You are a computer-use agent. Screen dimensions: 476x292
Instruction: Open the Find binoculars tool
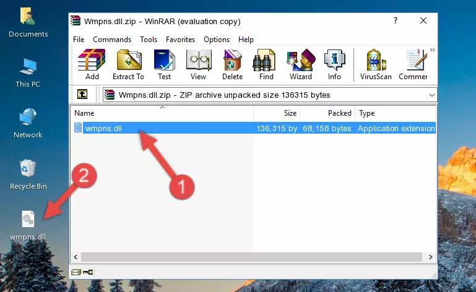[266, 64]
